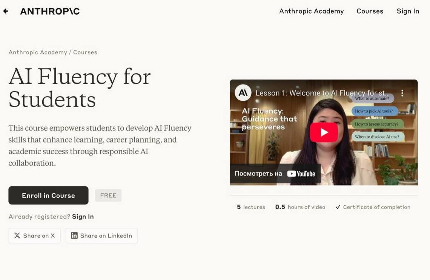
Task: Click the FREE price badge
Action: pos(108,195)
